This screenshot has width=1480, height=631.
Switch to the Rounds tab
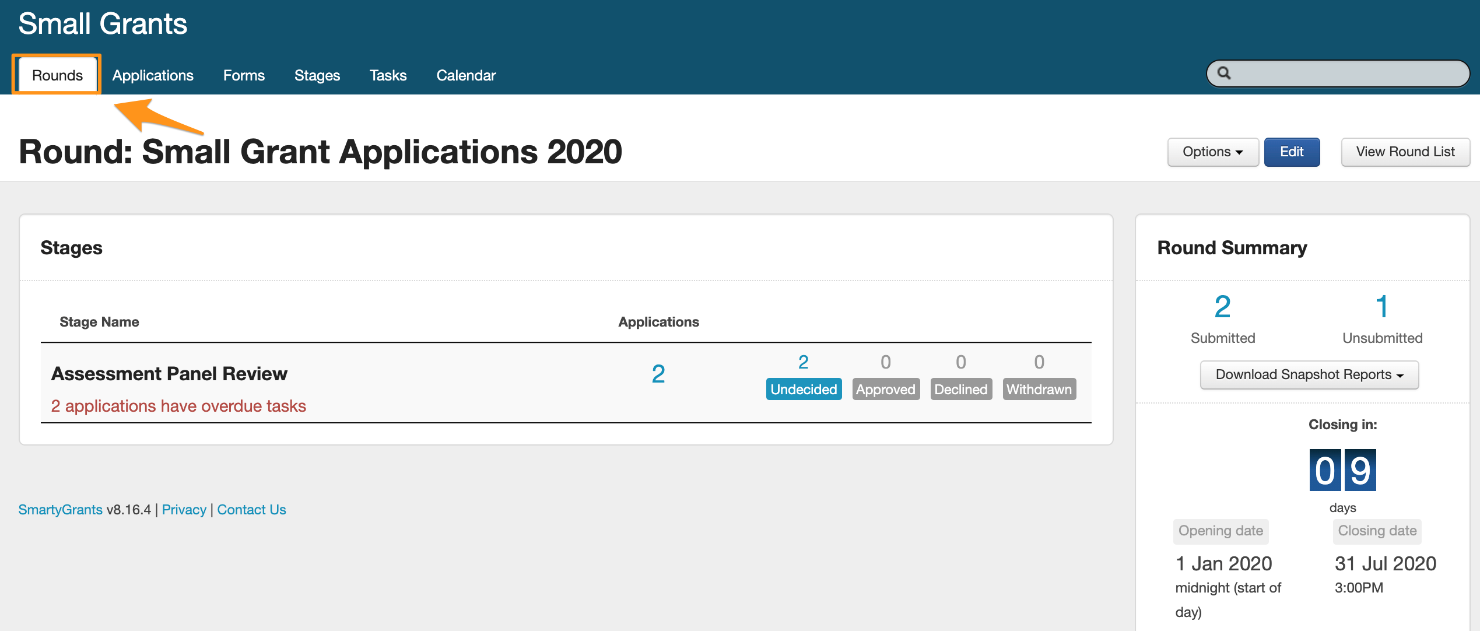pos(57,75)
